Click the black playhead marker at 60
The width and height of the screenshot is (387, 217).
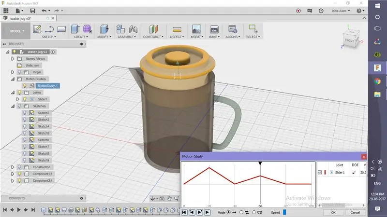pyautogui.click(x=260, y=163)
